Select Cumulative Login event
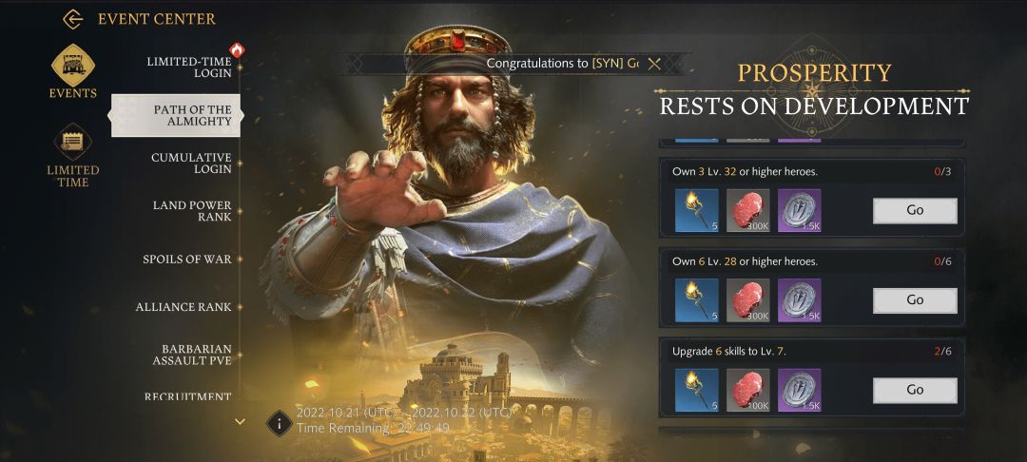This screenshot has height=462, width=1027. [x=191, y=163]
